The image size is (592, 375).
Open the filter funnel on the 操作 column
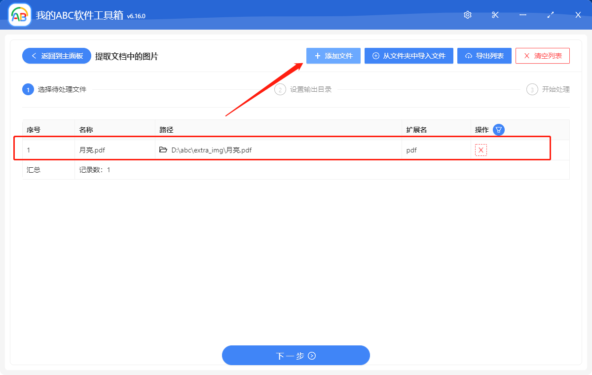click(x=498, y=129)
